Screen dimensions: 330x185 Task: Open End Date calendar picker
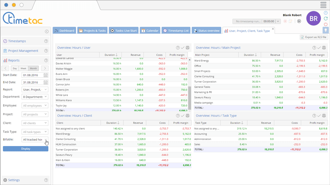[x=45, y=82]
